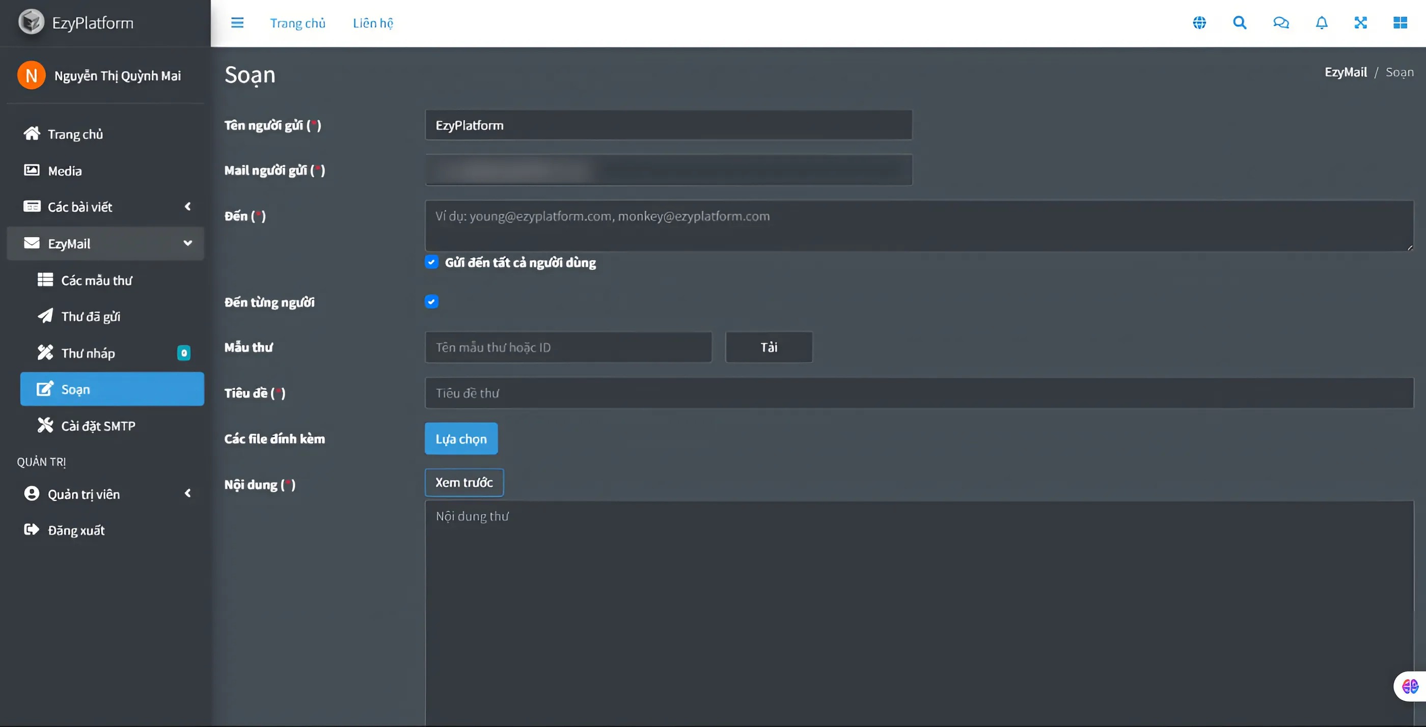Click the QUẢN TRỊ section heading
1426x727 pixels.
[x=41, y=461]
